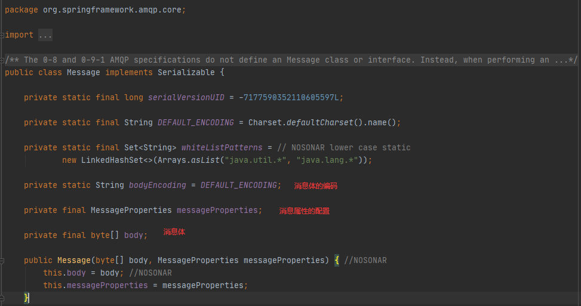Place caret in 'org.springframework.amqp.core'
Viewport: 581px width, 306px height.
(112, 10)
